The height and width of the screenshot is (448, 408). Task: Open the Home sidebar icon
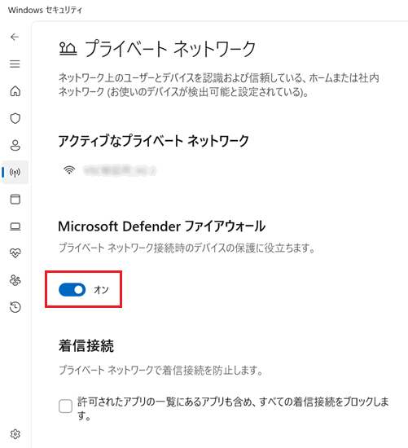pos(15,91)
